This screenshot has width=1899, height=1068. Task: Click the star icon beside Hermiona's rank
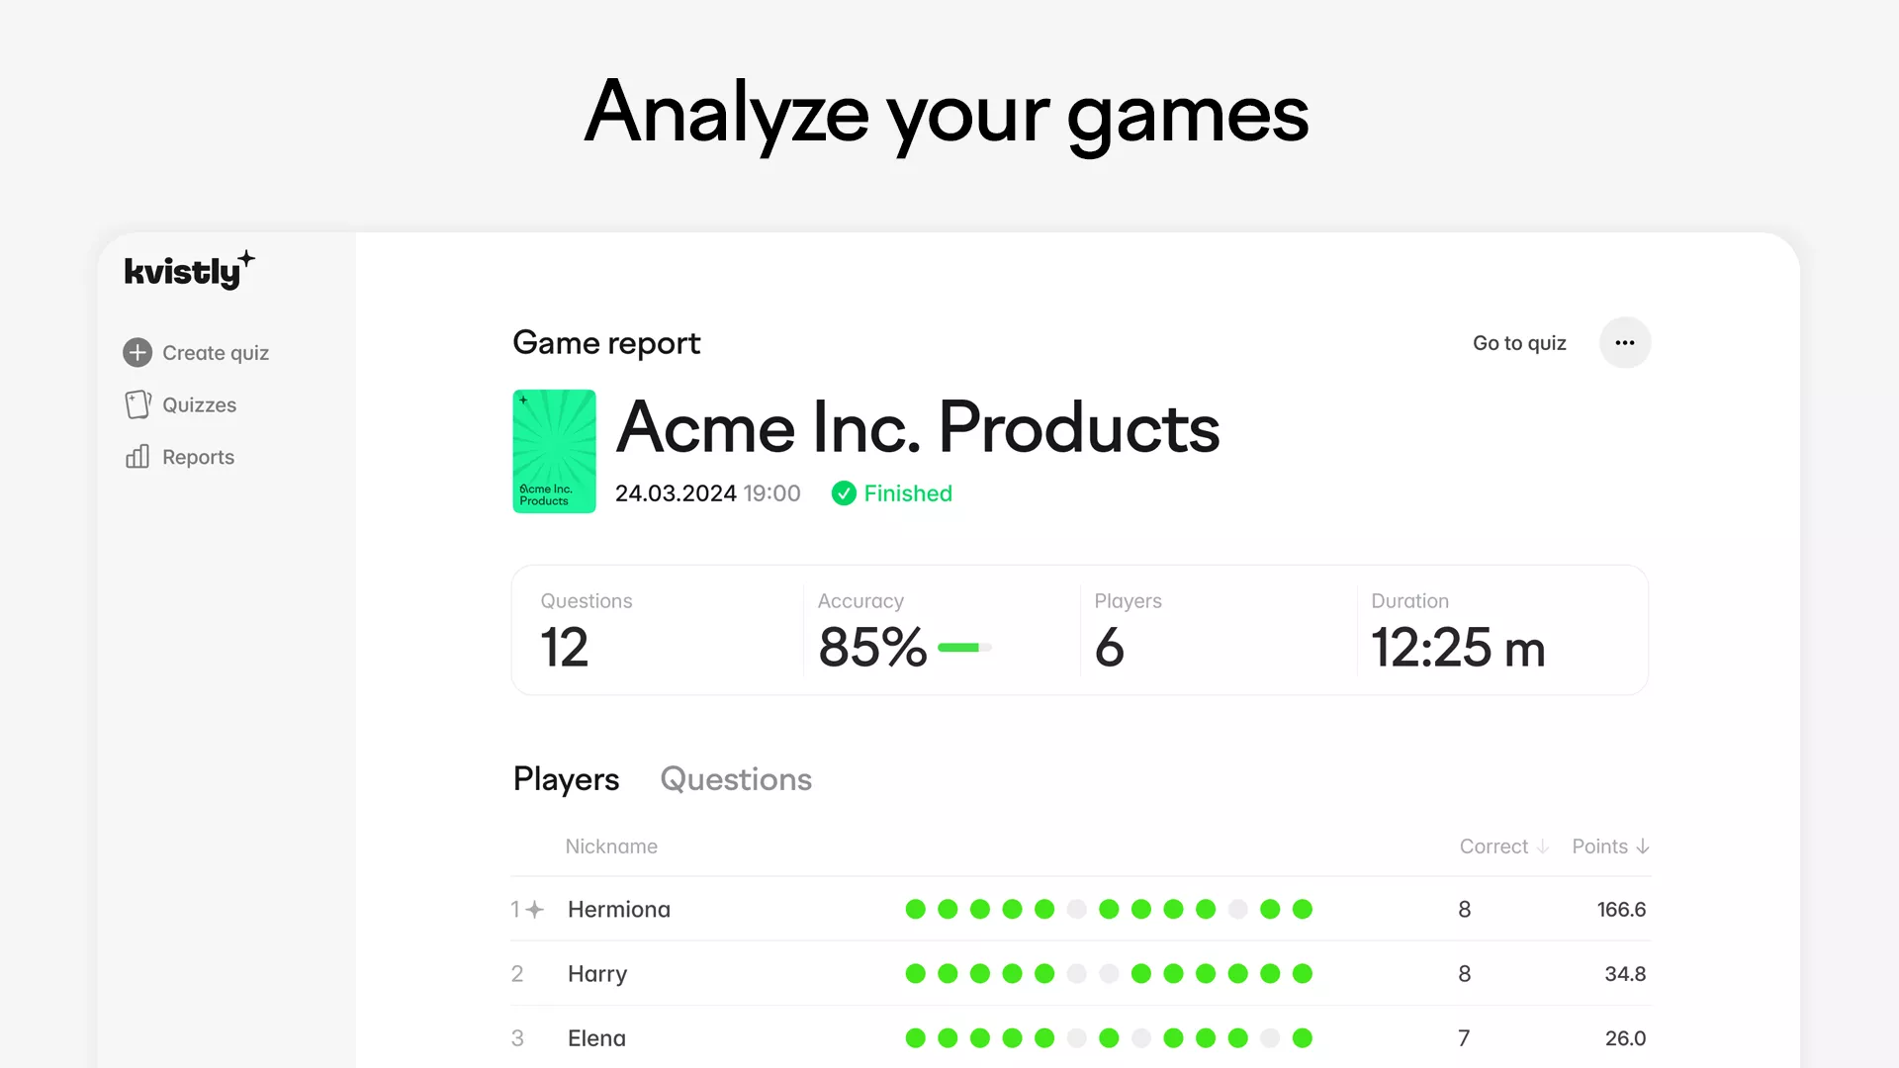click(535, 909)
